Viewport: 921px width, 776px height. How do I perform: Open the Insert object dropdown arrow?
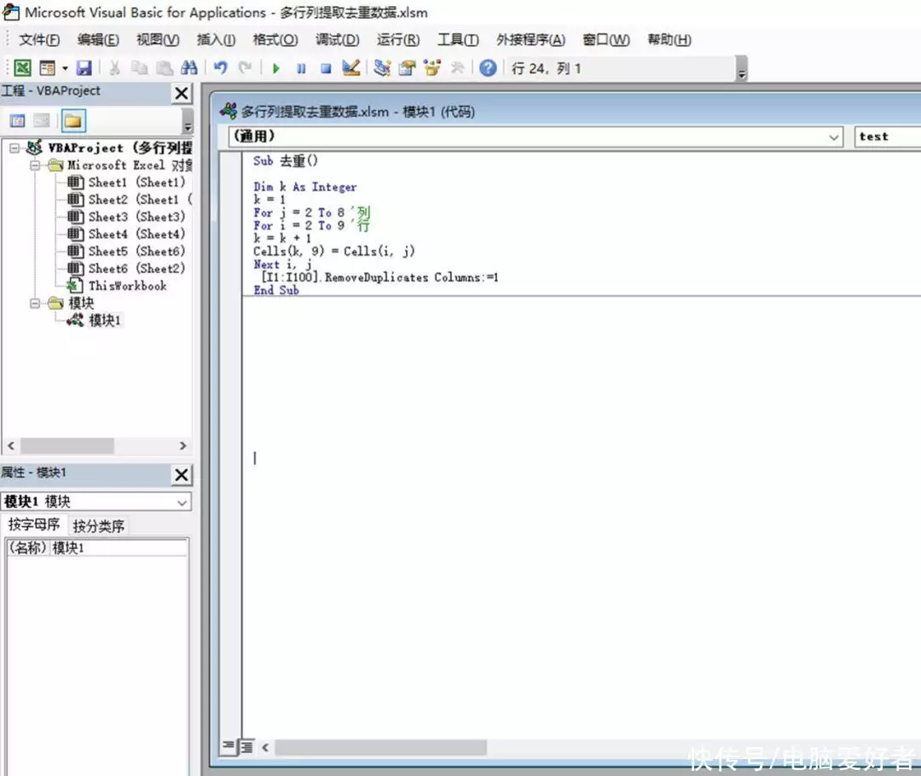(65, 68)
